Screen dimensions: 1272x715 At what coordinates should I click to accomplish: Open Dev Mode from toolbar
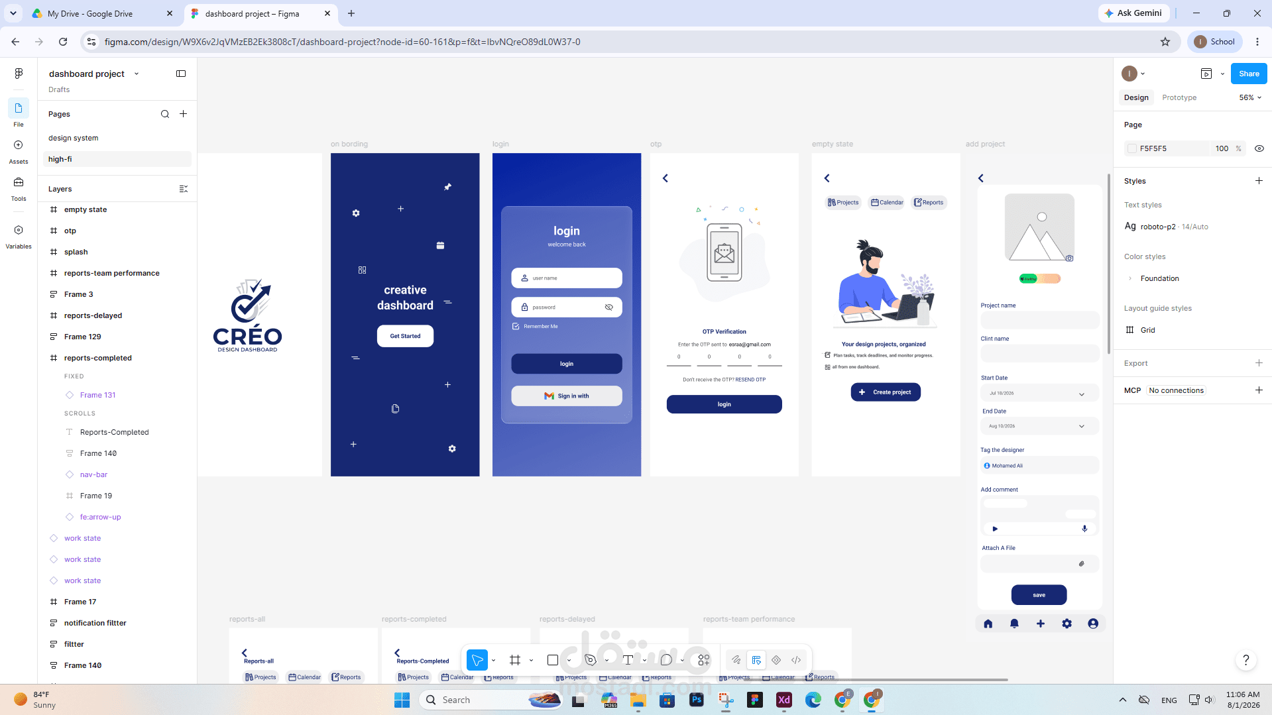tap(796, 660)
